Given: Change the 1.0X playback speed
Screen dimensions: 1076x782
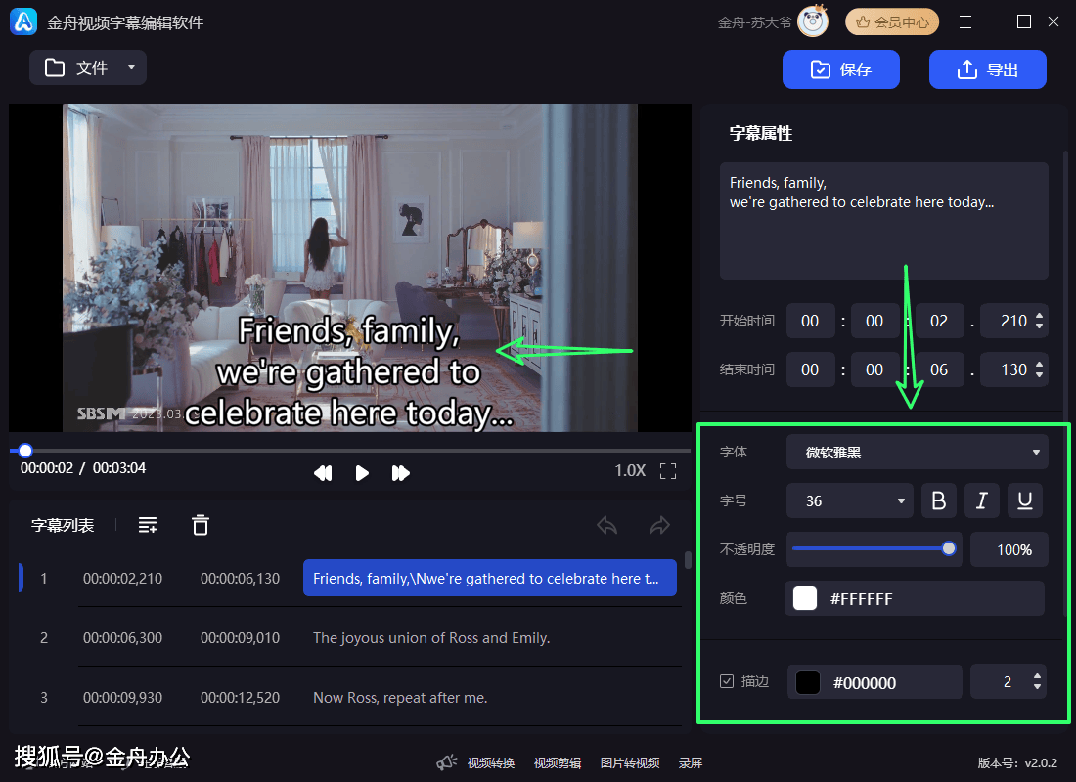Looking at the screenshot, I should [x=630, y=470].
